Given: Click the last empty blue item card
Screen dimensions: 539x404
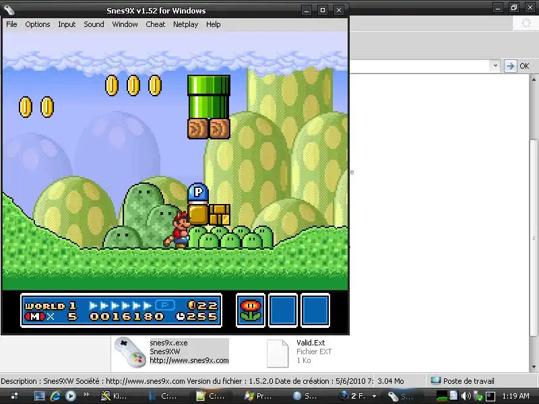Looking at the screenshot, I should (x=315, y=310).
